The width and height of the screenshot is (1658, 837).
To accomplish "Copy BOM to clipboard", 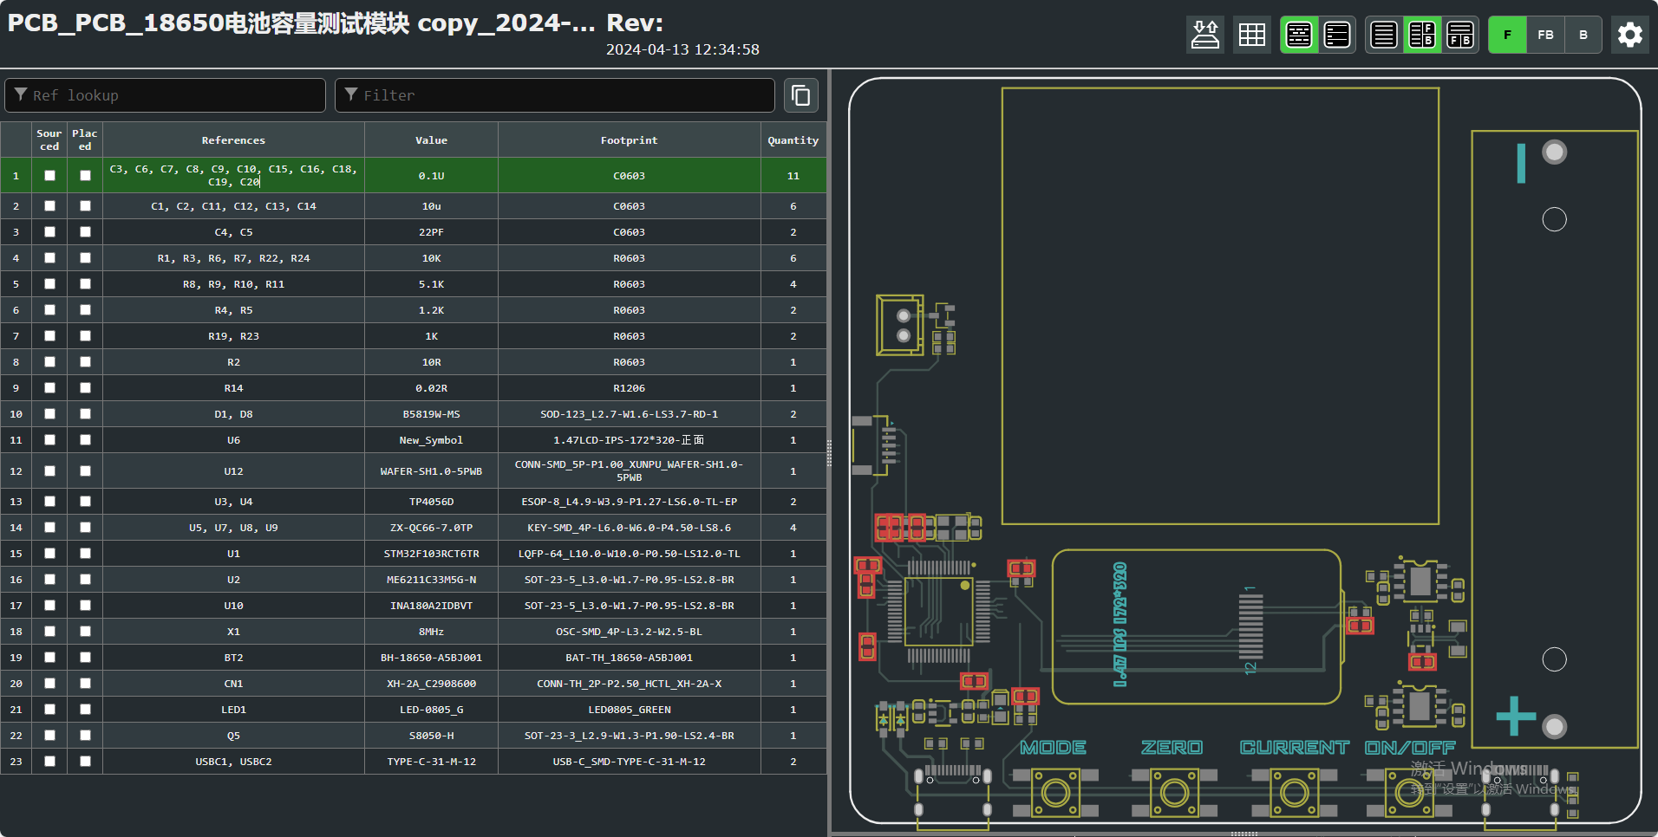I will click(801, 95).
